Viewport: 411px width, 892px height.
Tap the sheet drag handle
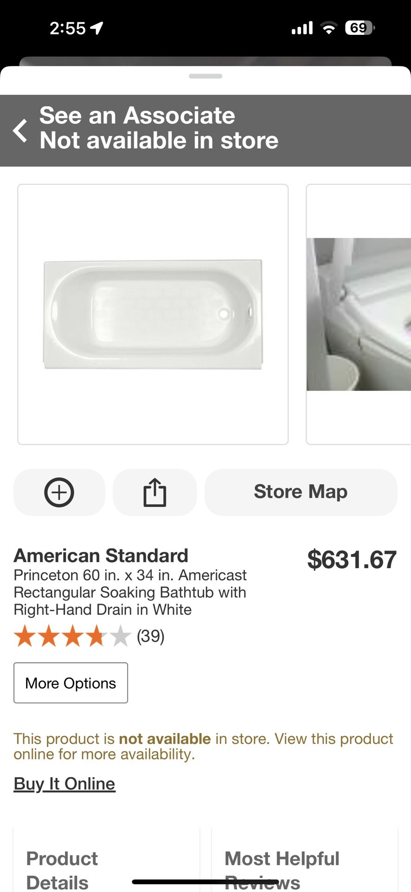(x=205, y=76)
